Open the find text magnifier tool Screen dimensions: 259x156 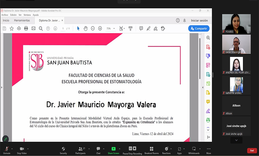(41, 28)
